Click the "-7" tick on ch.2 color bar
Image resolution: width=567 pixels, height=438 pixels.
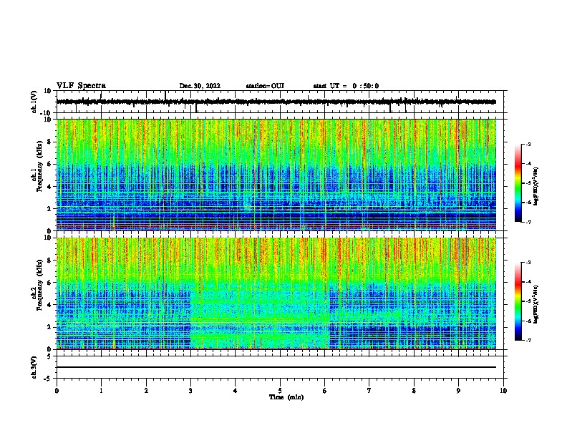(528, 340)
